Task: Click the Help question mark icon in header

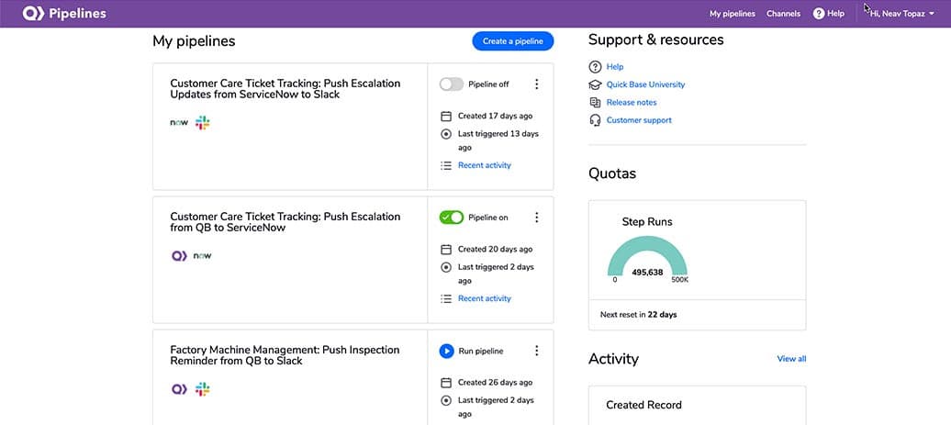Action: point(819,14)
